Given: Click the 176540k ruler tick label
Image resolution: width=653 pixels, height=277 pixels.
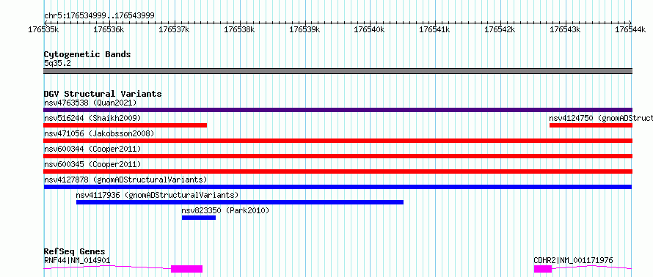Looking at the screenshot, I should [370, 29].
